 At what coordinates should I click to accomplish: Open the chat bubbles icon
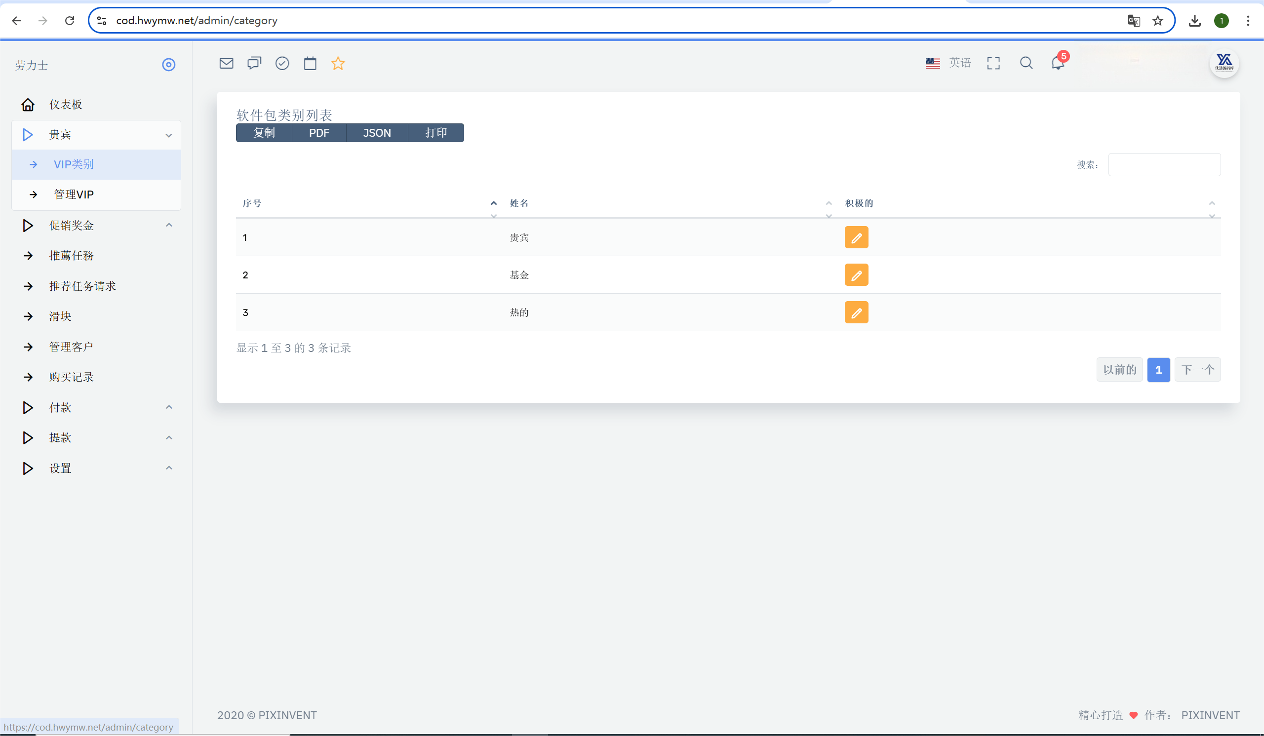click(254, 63)
